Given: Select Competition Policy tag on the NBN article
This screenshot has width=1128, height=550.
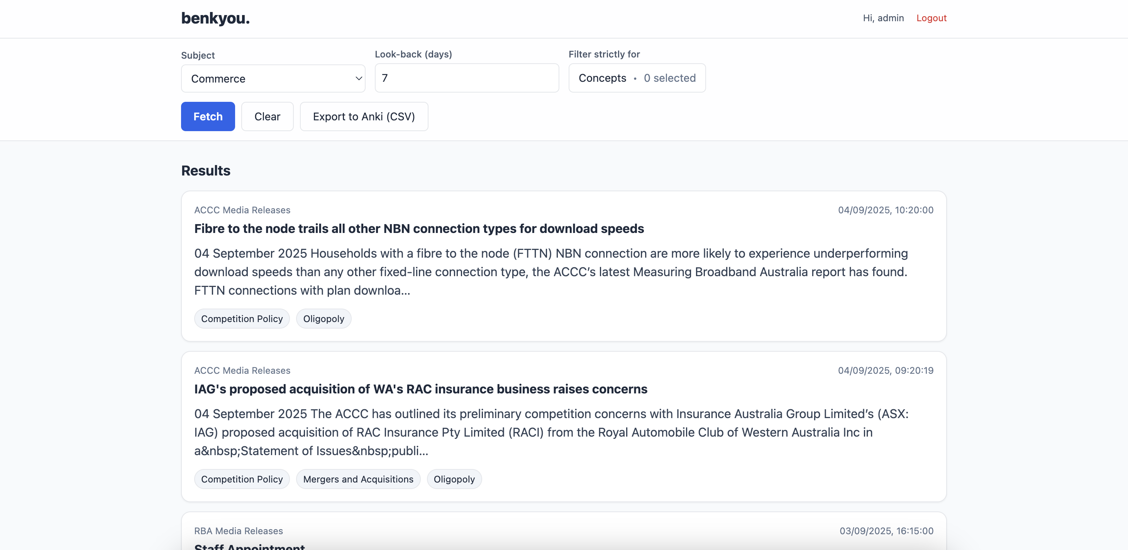Looking at the screenshot, I should [x=242, y=319].
